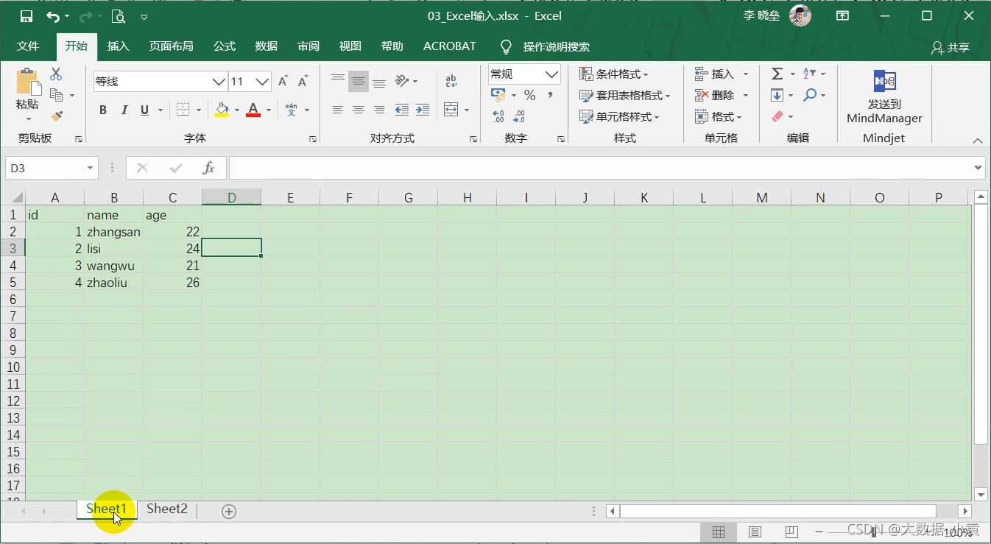Click the Orientation text angle icon

coord(402,81)
